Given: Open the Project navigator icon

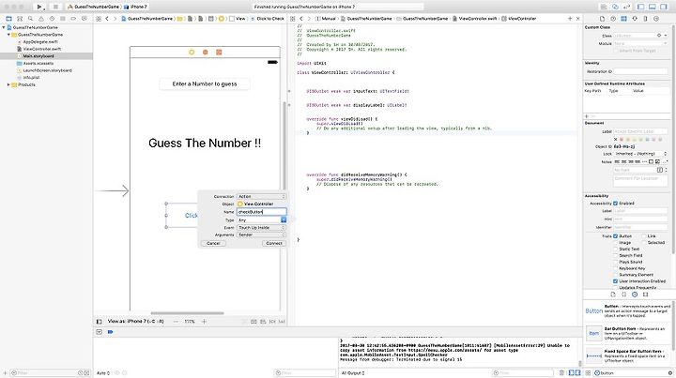Looking at the screenshot, I should 8,19.
